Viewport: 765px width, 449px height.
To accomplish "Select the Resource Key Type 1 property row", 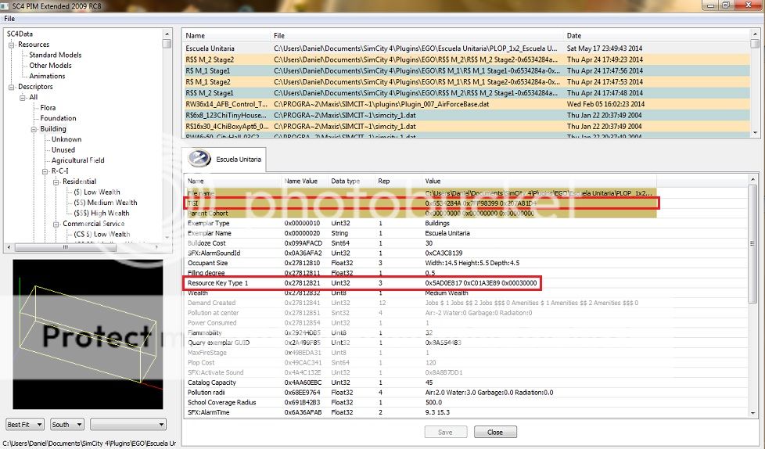I will coord(217,282).
